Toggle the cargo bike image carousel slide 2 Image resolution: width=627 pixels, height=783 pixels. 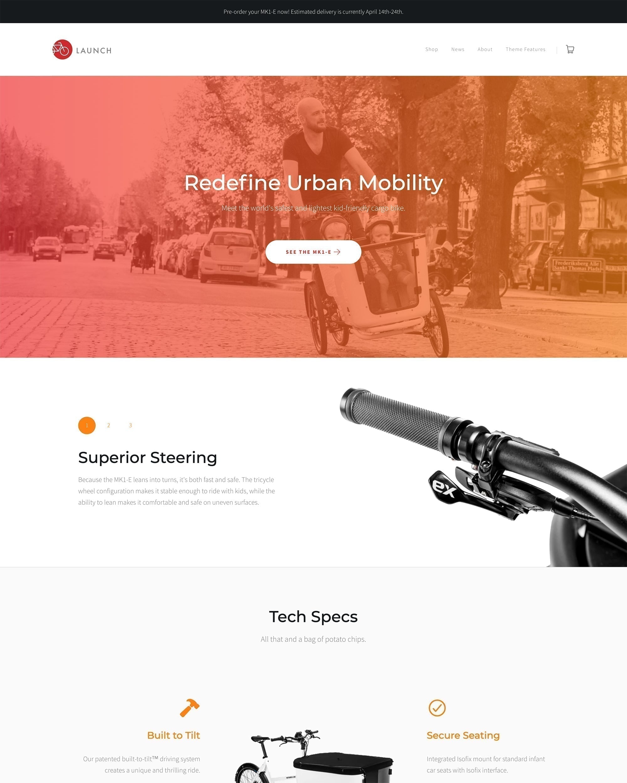click(x=108, y=425)
